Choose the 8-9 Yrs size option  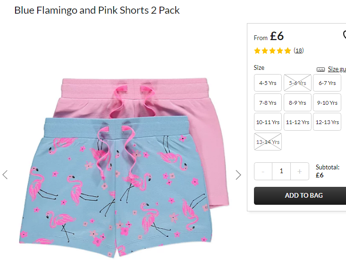point(297,102)
